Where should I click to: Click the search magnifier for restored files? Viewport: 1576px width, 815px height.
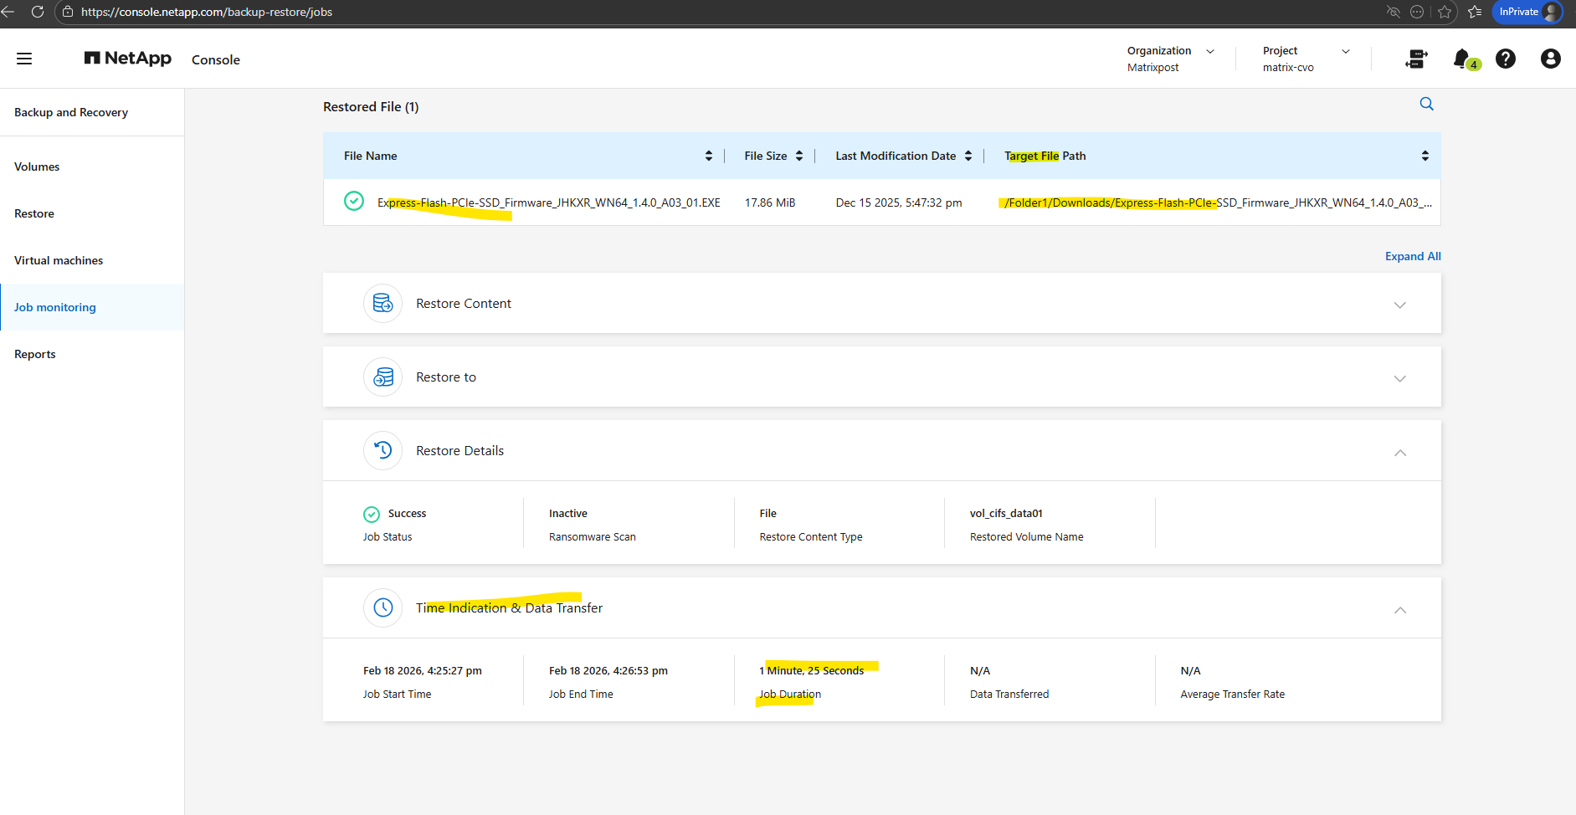point(1426,104)
